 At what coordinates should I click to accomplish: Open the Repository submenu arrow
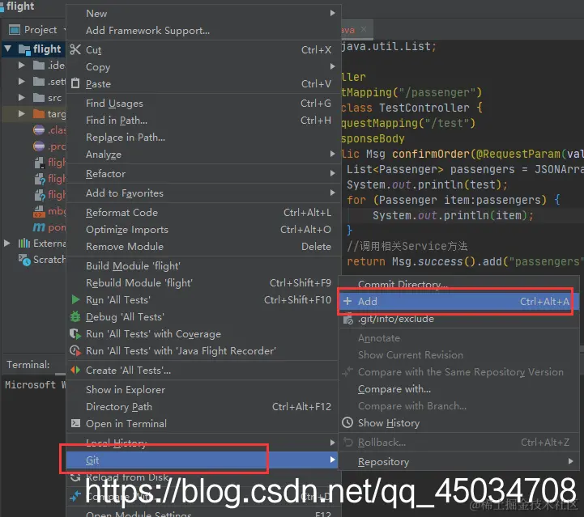pos(571,461)
